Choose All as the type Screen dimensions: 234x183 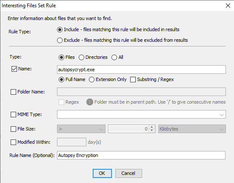[114, 57]
